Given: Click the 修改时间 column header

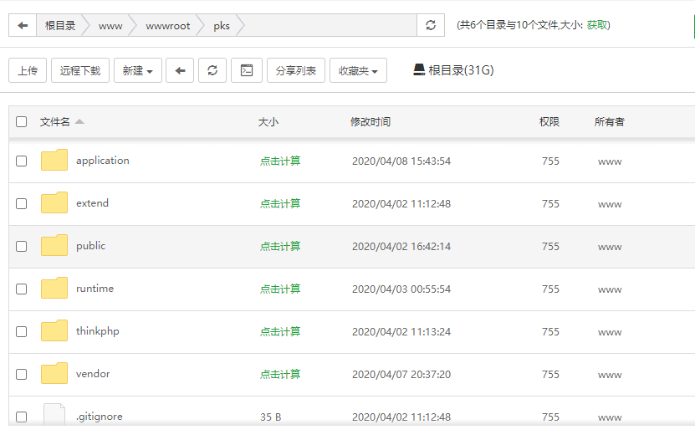Looking at the screenshot, I should point(370,122).
